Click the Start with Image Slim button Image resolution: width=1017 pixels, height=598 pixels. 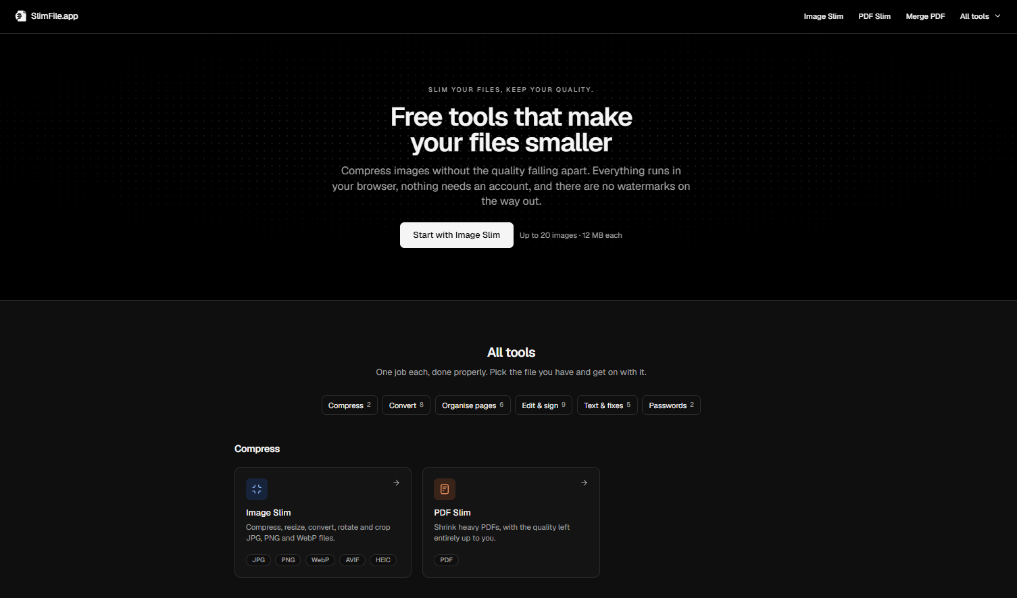click(x=457, y=235)
